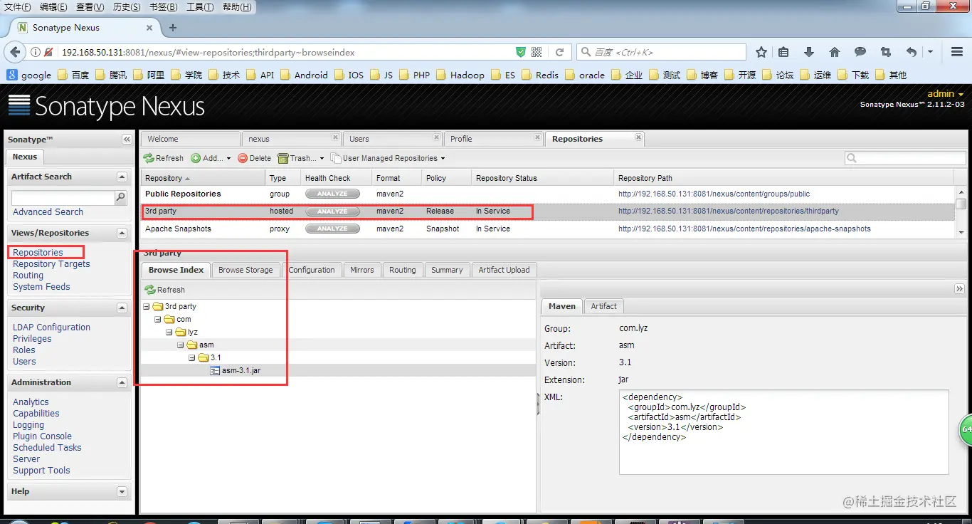Image resolution: width=972 pixels, height=524 pixels.
Task: Click the undo arrow toolbar icon
Action: pos(912,52)
